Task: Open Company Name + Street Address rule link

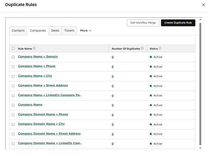Action: click(43, 85)
